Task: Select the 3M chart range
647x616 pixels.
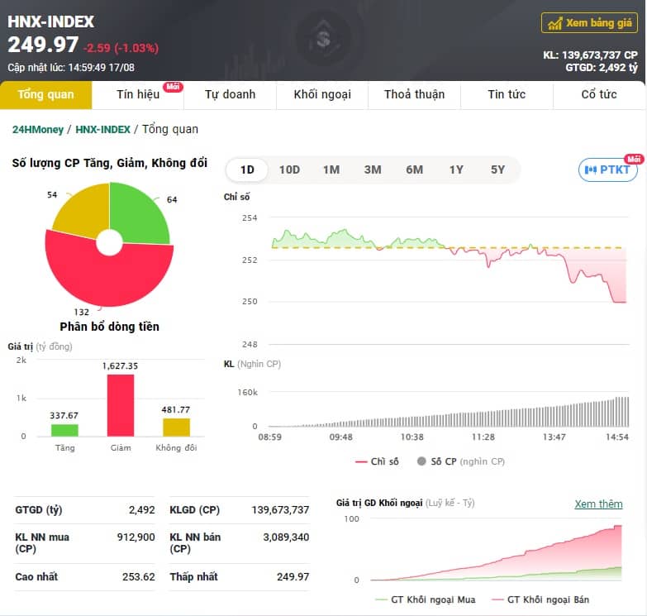Action: [373, 170]
